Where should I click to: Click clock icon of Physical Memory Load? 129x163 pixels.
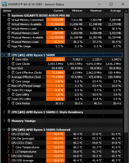(9, 42)
